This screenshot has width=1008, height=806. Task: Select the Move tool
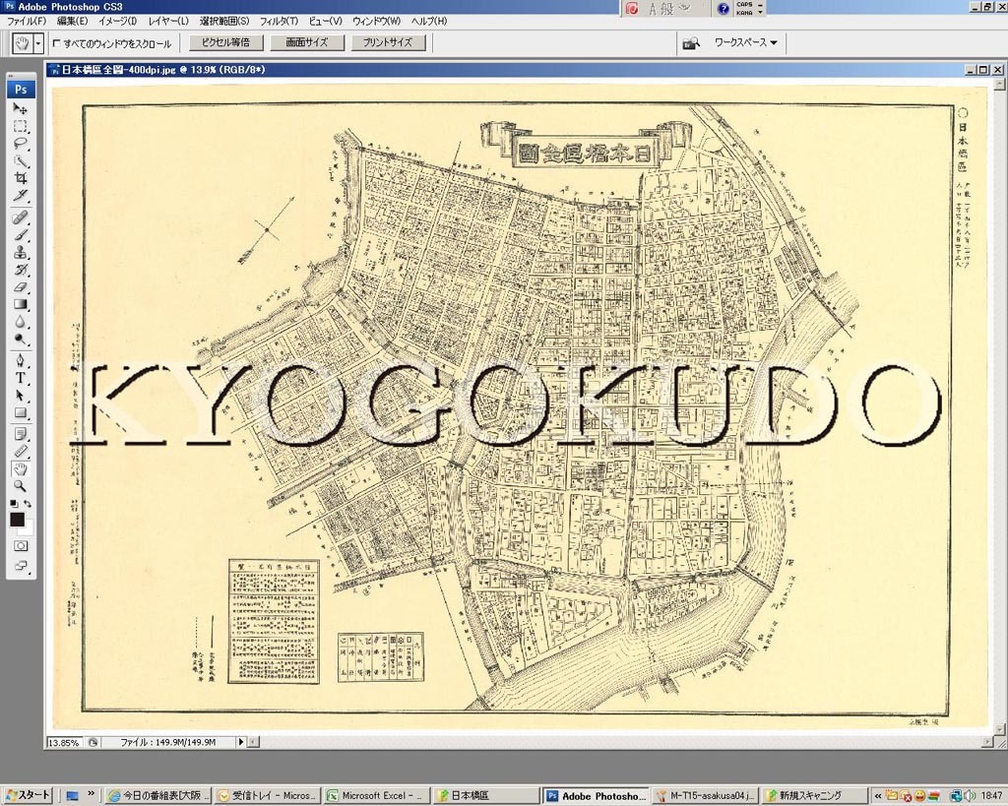pos(21,108)
